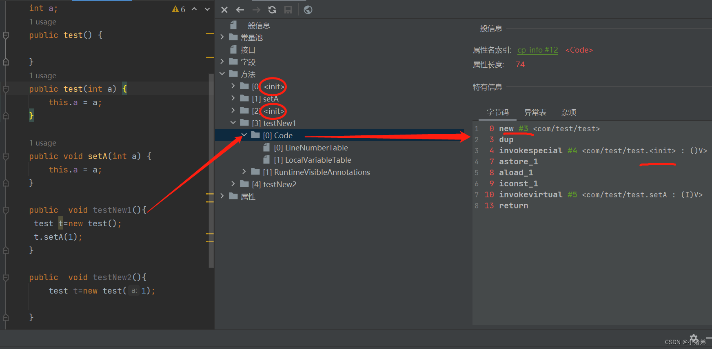Collapse the [0] Code node
Screen dimensions: 712x349
pyautogui.click(x=244, y=135)
